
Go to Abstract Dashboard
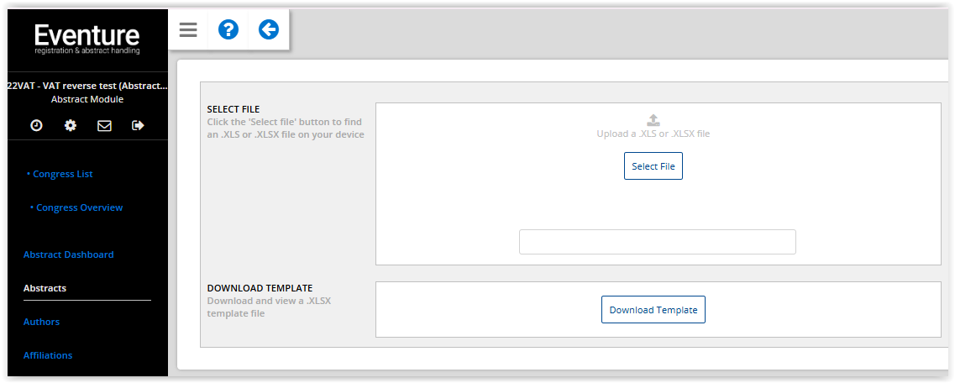(68, 254)
